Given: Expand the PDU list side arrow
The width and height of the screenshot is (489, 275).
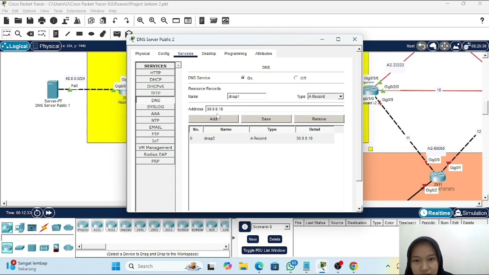Looking at the screenshot, I should [234, 238].
